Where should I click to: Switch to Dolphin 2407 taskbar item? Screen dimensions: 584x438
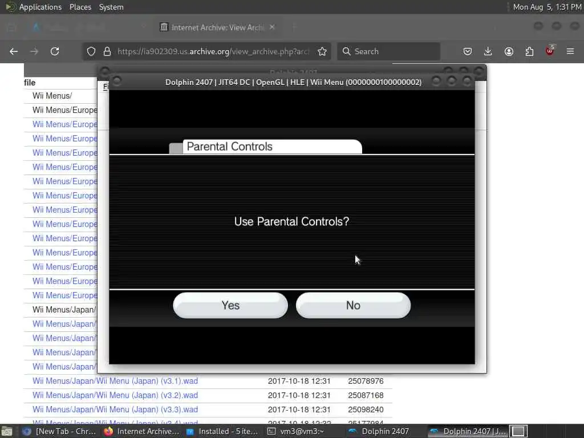click(379, 431)
